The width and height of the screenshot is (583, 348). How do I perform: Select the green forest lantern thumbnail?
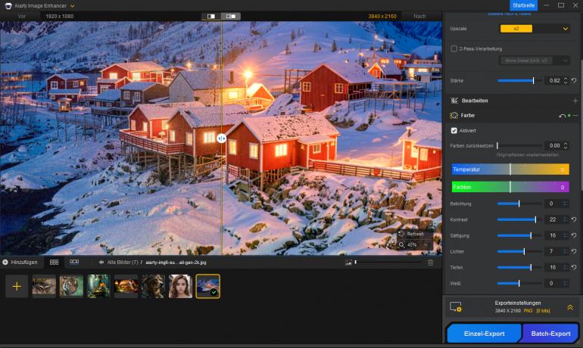pos(98,287)
